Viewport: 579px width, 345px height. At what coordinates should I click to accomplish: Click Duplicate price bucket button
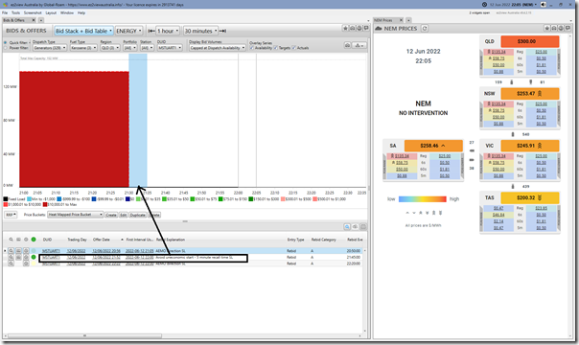pos(137,215)
